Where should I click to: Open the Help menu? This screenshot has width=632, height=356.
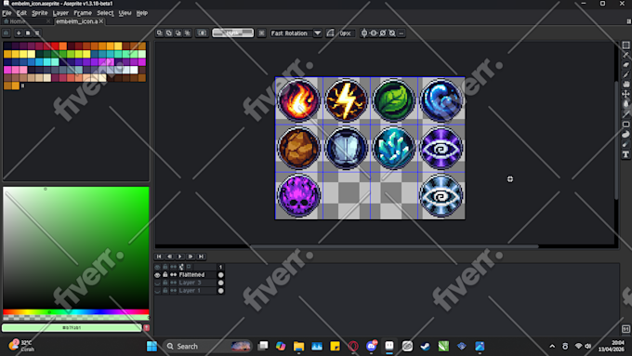[142, 13]
